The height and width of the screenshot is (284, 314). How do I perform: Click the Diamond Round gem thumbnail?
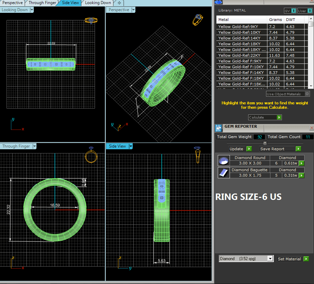(223, 161)
